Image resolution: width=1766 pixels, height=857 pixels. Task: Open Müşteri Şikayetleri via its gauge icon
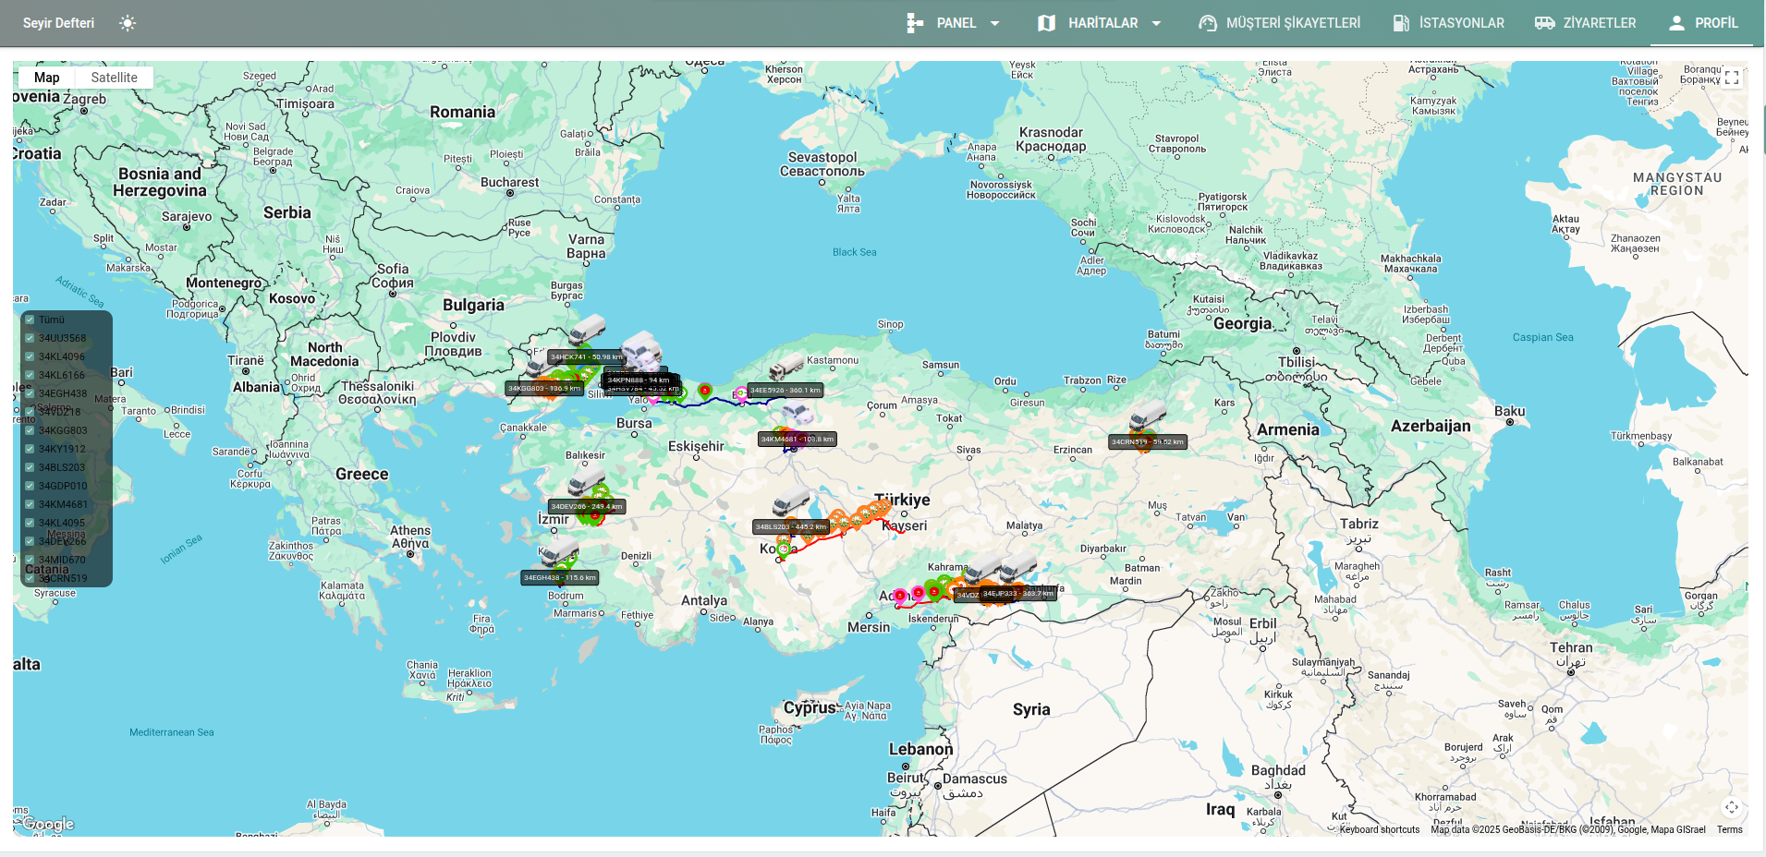coord(1207,23)
